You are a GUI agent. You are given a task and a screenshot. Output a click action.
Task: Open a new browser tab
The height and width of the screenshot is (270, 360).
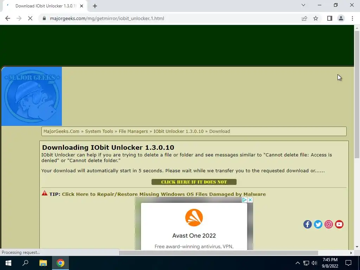pyautogui.click(x=95, y=6)
